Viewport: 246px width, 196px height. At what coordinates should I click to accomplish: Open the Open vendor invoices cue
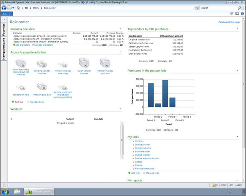[84, 66]
